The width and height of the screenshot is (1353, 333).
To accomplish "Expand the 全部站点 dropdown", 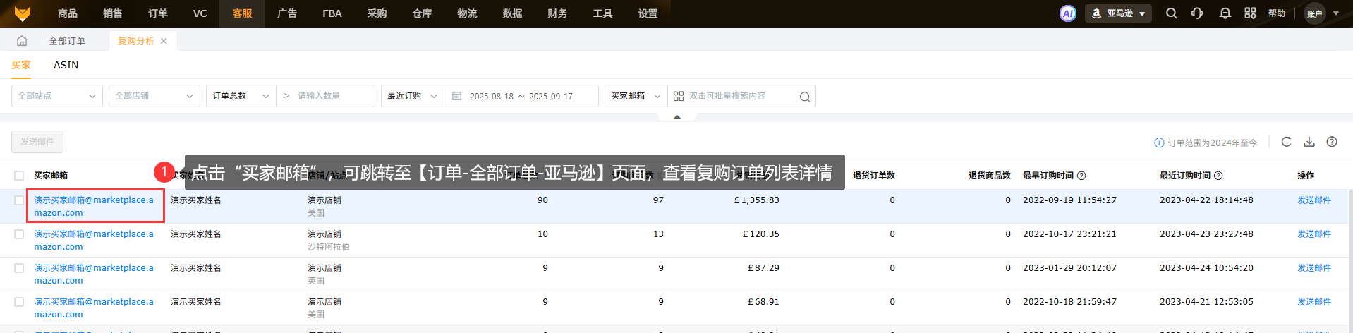I will (x=57, y=96).
